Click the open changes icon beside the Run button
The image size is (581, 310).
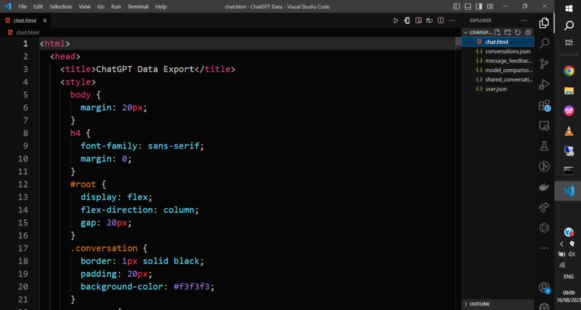tap(407, 21)
